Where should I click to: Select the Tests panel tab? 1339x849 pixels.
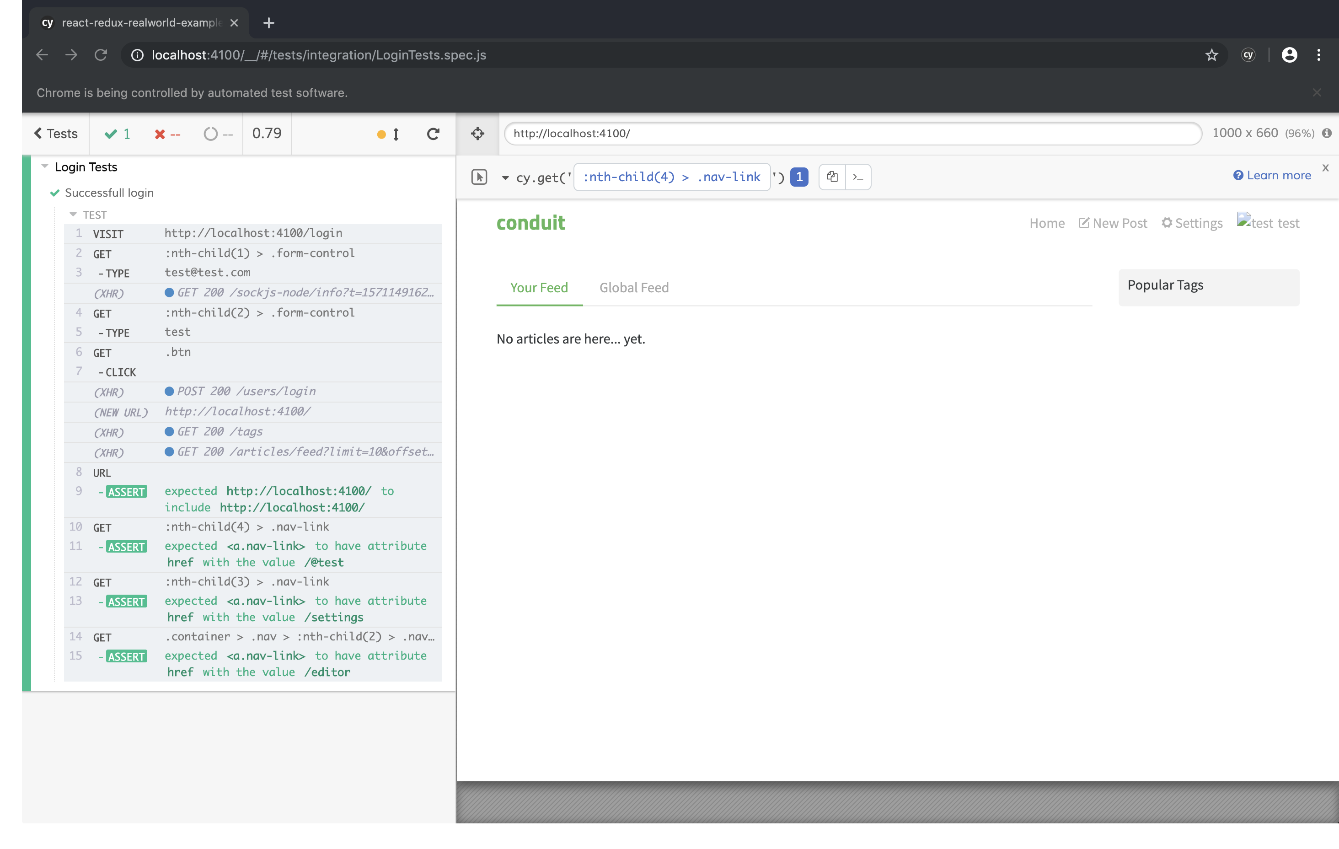coord(56,133)
